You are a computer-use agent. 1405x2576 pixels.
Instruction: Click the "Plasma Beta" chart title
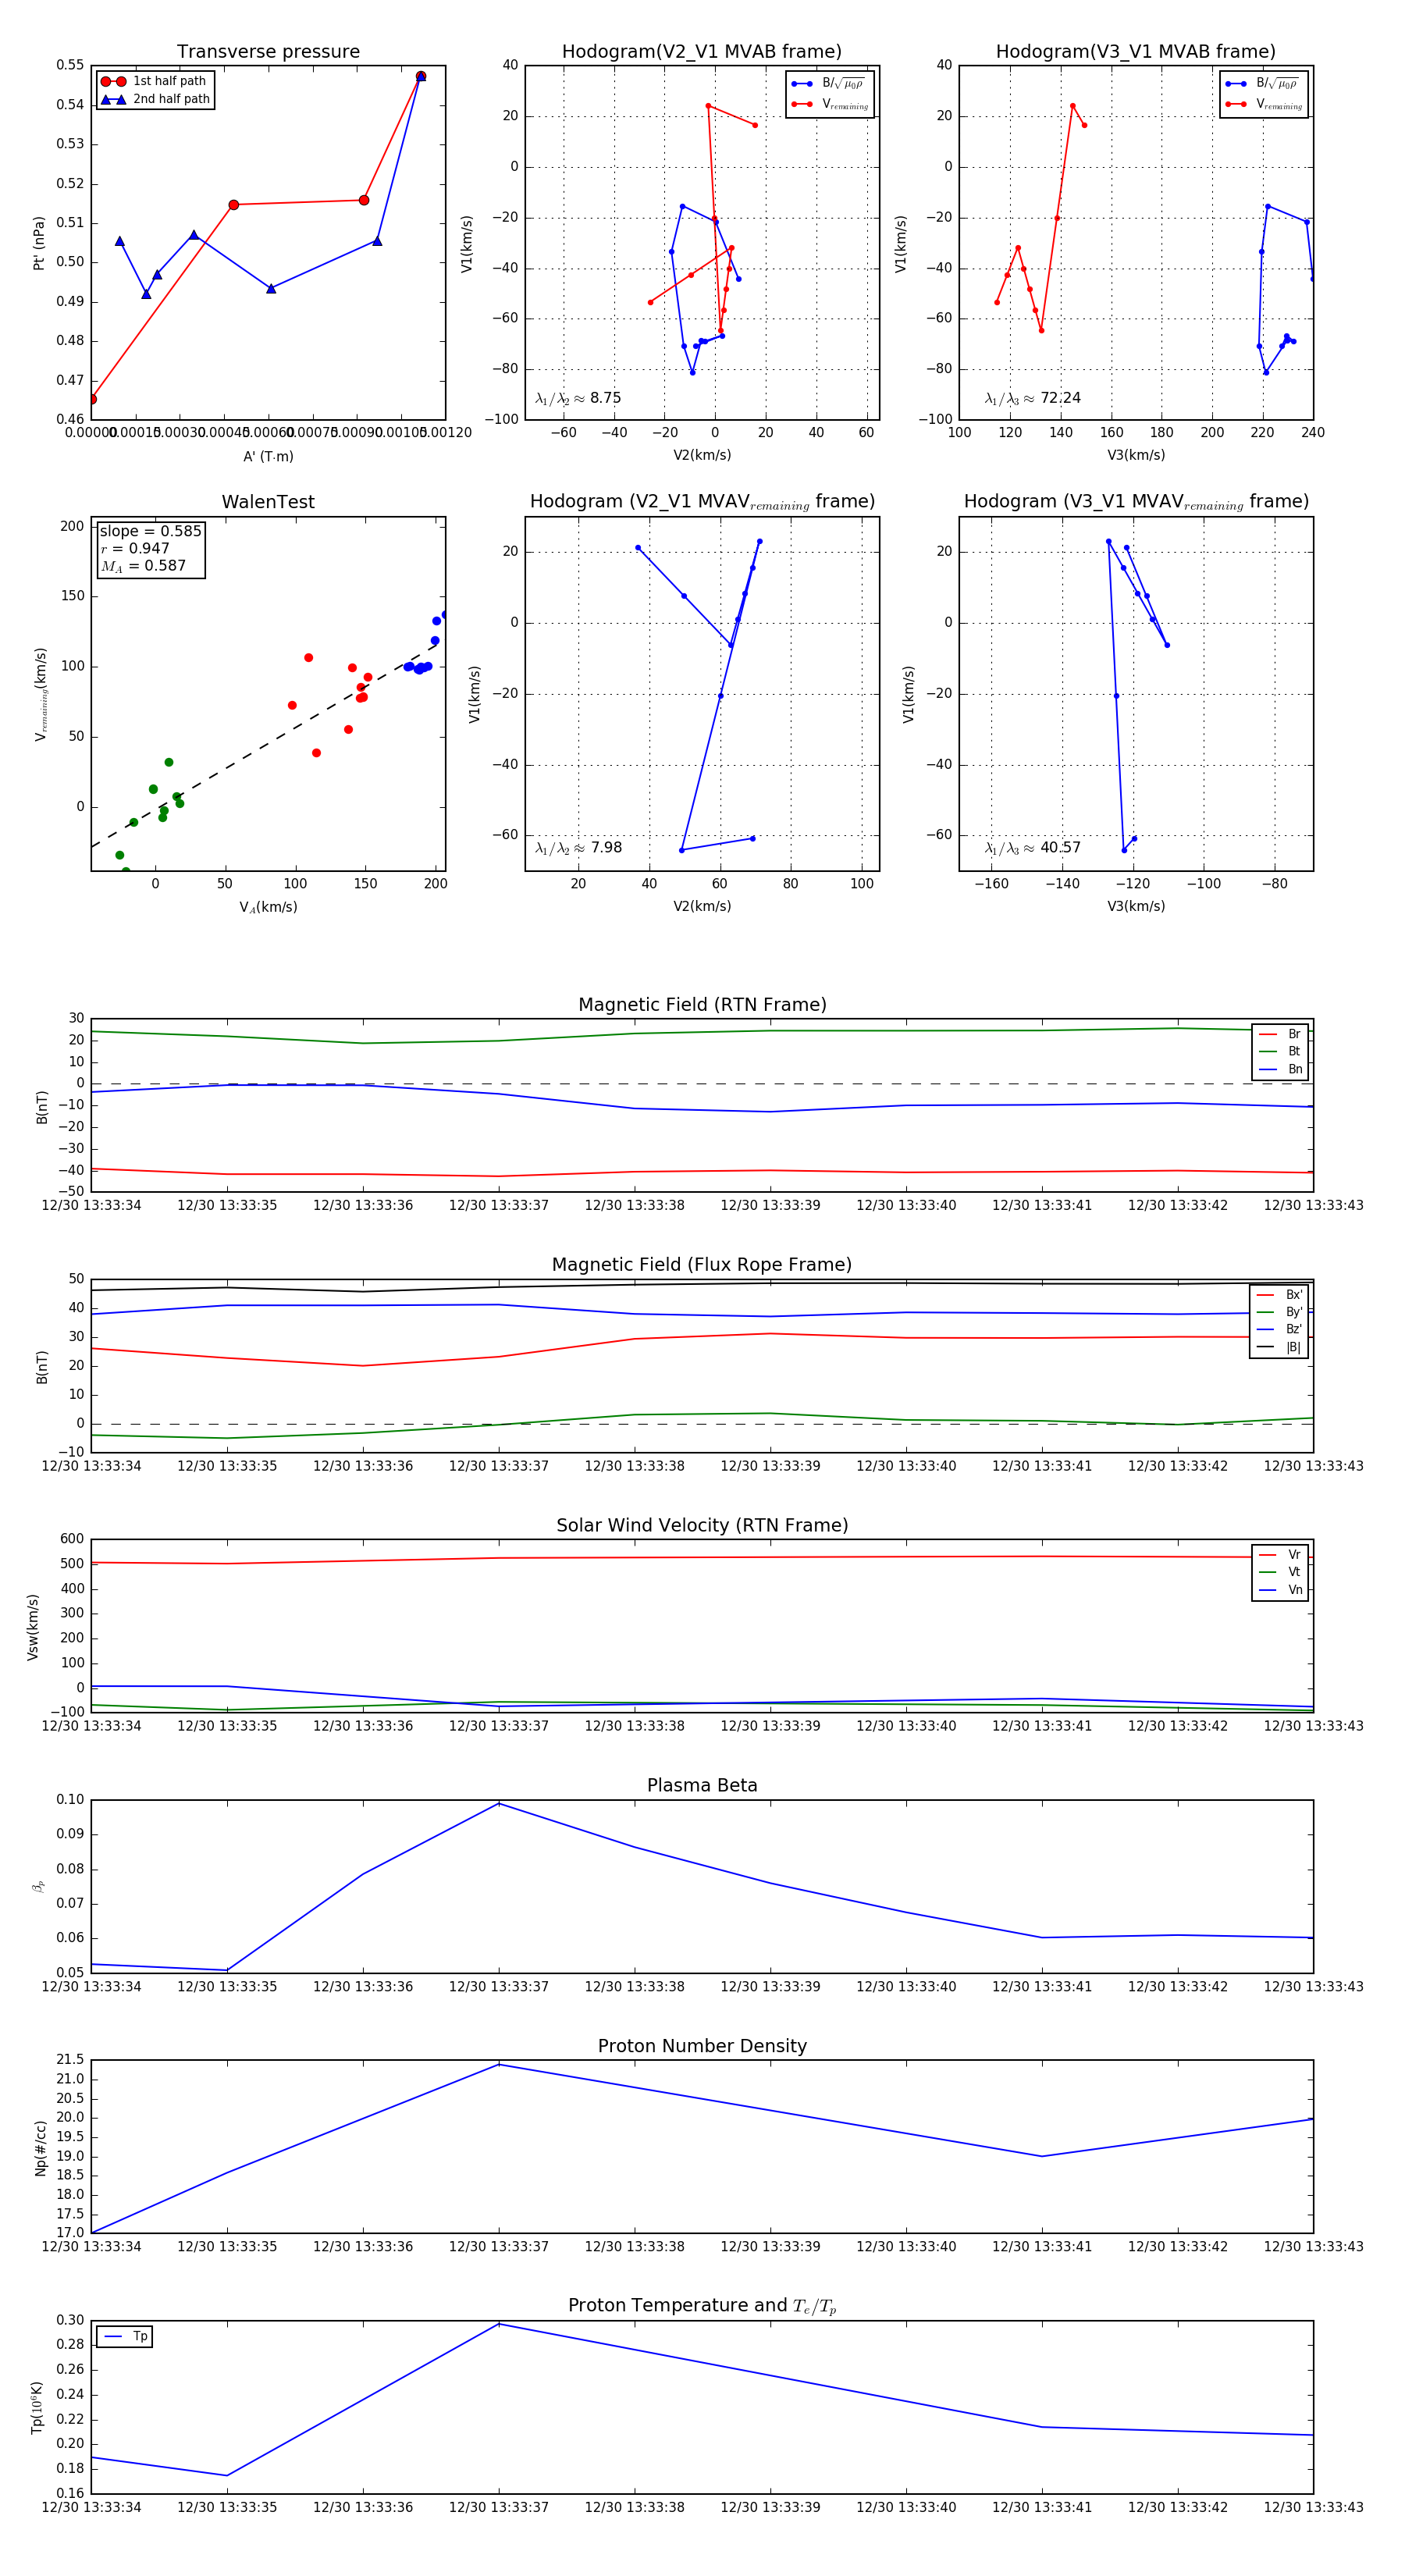tap(702, 1785)
